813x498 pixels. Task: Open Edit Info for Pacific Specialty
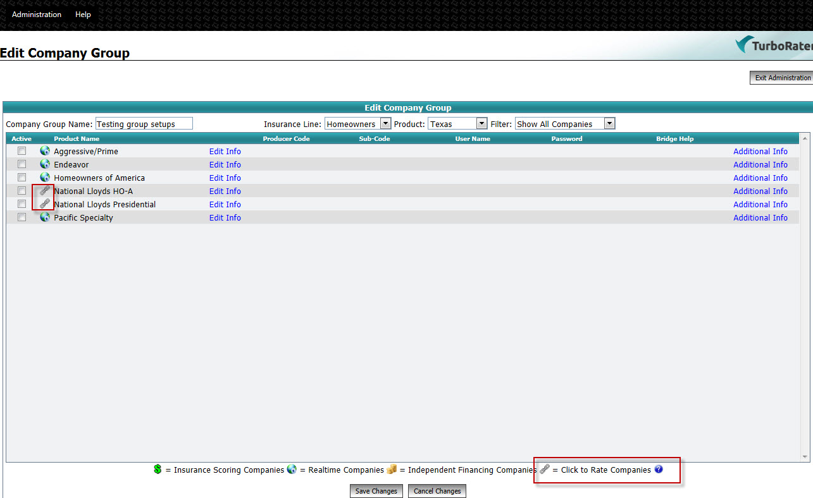coord(225,218)
